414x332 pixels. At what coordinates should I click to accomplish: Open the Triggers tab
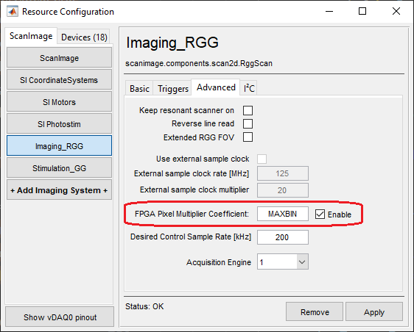173,88
